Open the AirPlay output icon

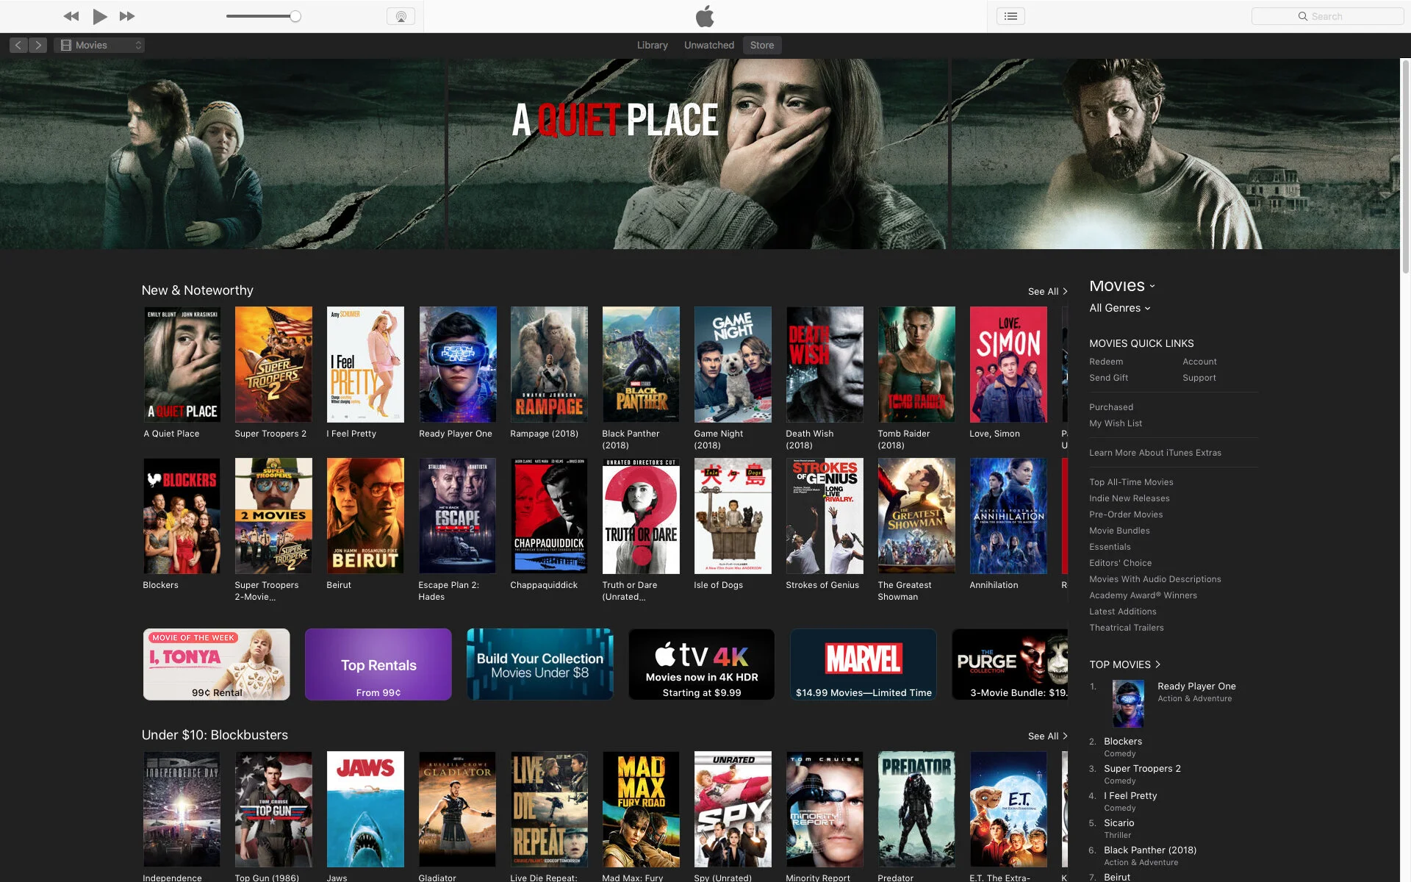[401, 16]
